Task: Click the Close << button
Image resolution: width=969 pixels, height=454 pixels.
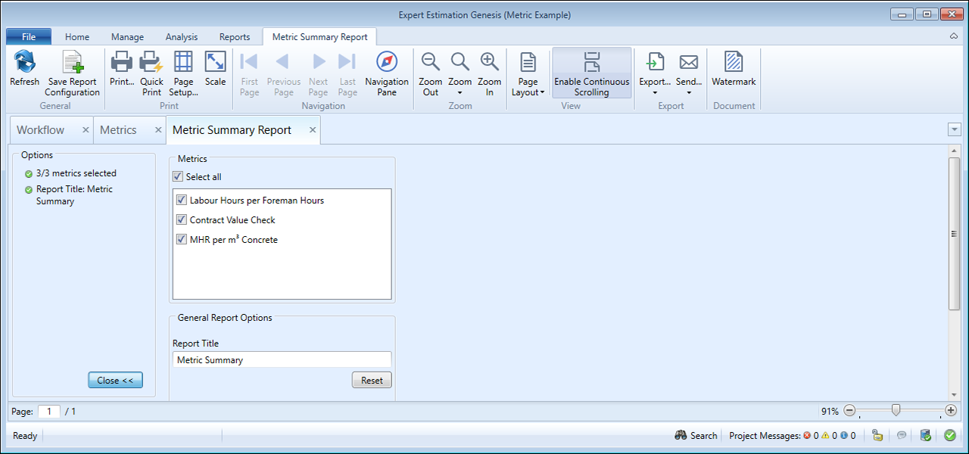Action: tap(115, 381)
